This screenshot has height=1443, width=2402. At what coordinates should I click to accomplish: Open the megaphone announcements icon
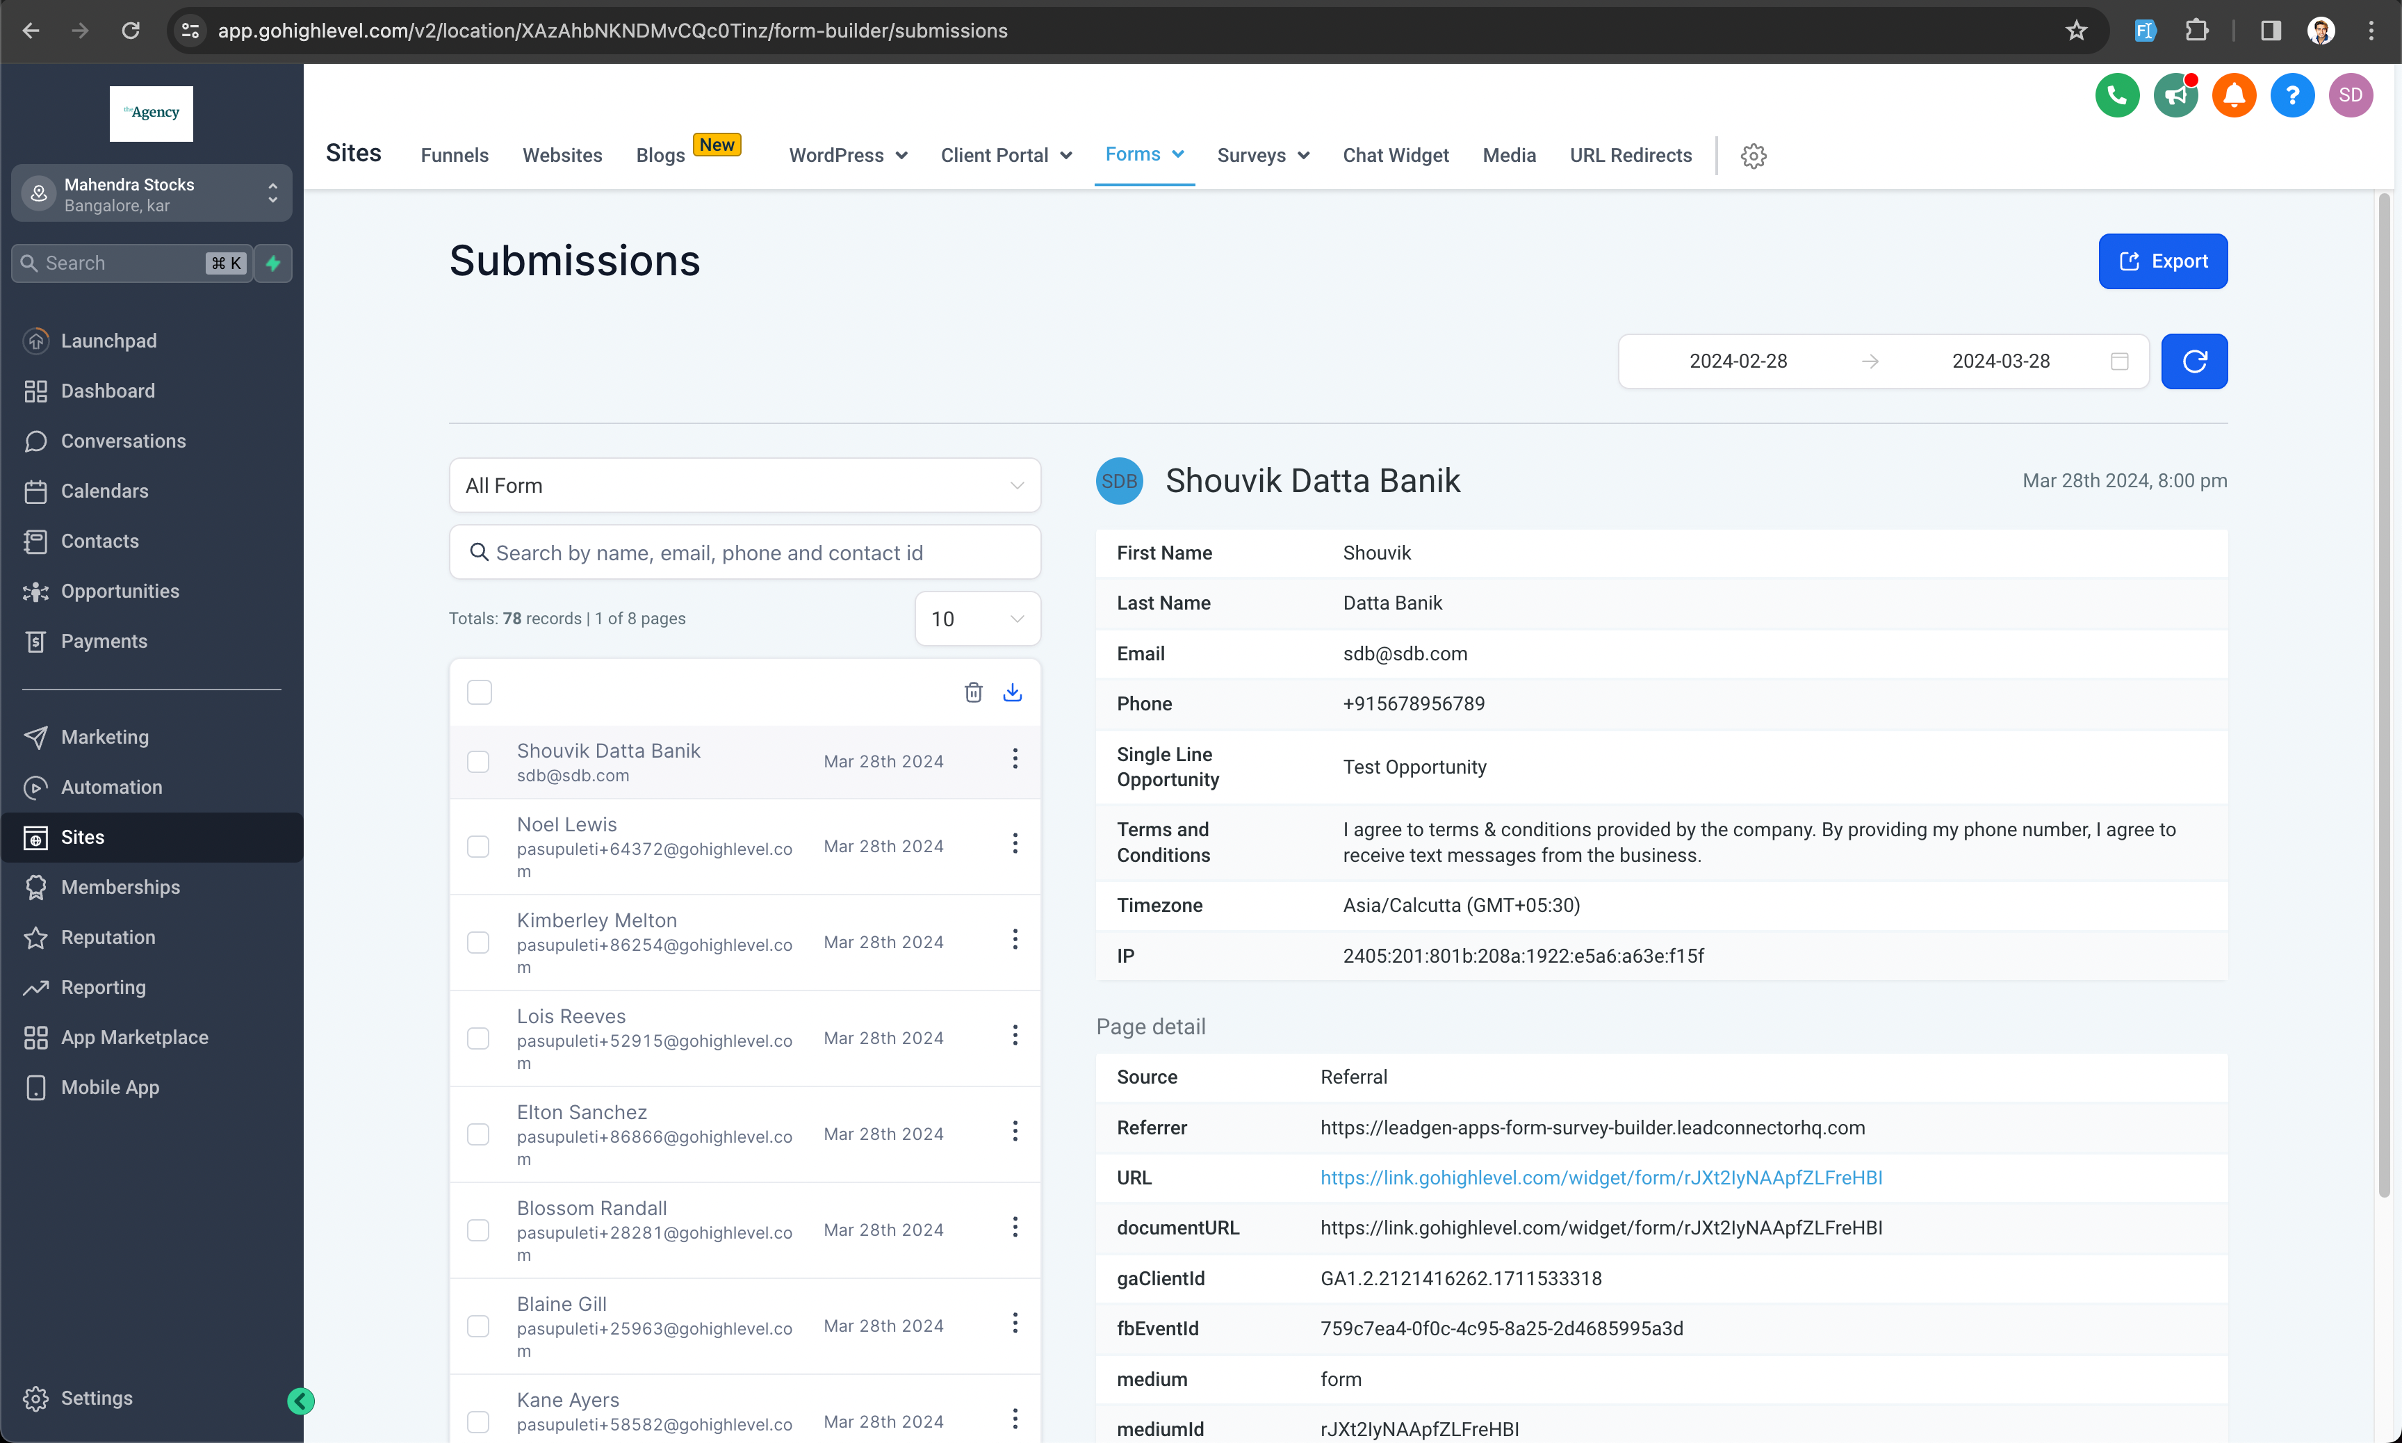(2175, 95)
